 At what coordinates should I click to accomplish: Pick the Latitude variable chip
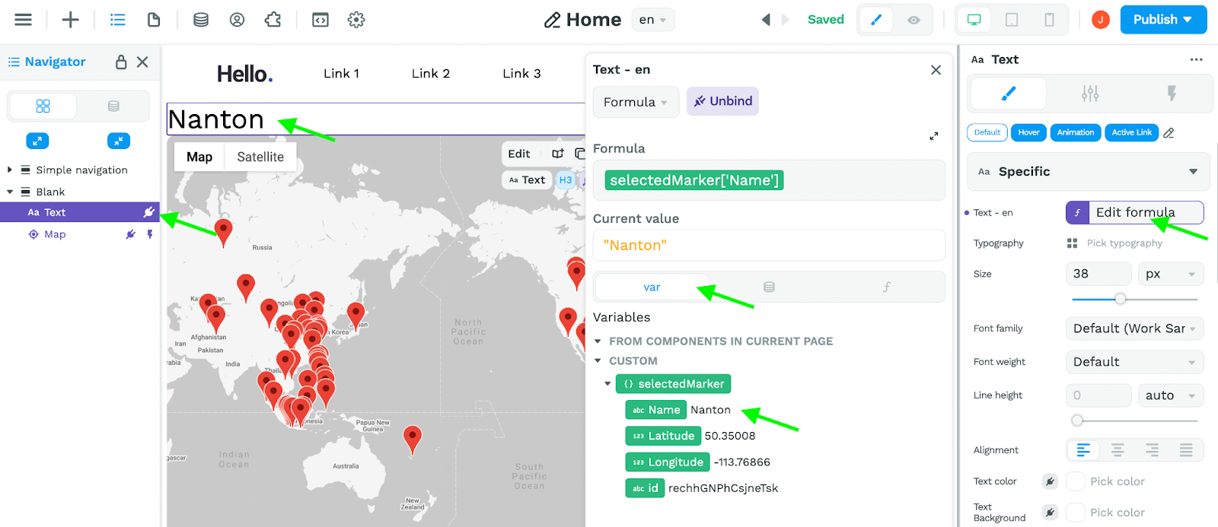point(662,436)
